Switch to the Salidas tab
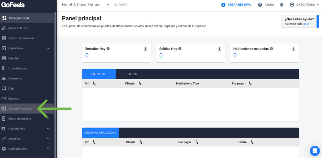The height and width of the screenshot is (158, 322). pos(132,74)
